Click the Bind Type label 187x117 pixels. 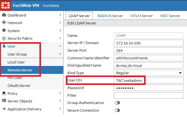click(76, 73)
